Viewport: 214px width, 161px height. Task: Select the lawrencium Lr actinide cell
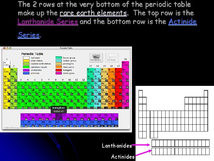point(115,124)
